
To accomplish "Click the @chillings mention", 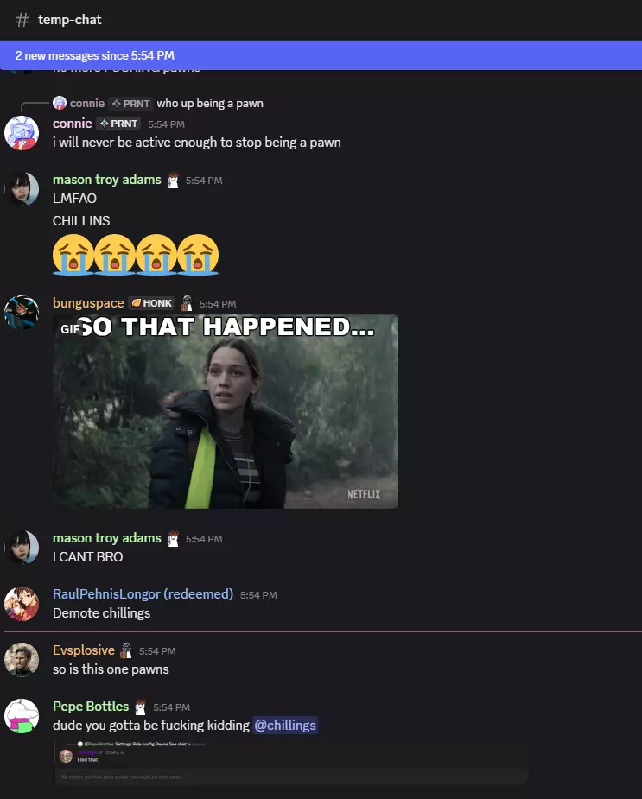I will pyautogui.click(x=285, y=725).
